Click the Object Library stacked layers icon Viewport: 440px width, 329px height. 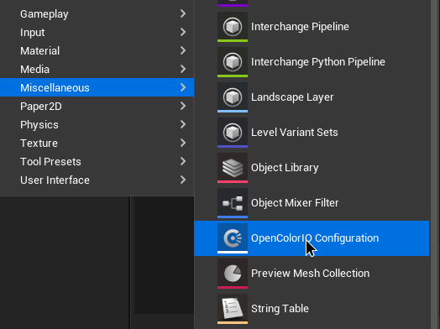pos(233,168)
